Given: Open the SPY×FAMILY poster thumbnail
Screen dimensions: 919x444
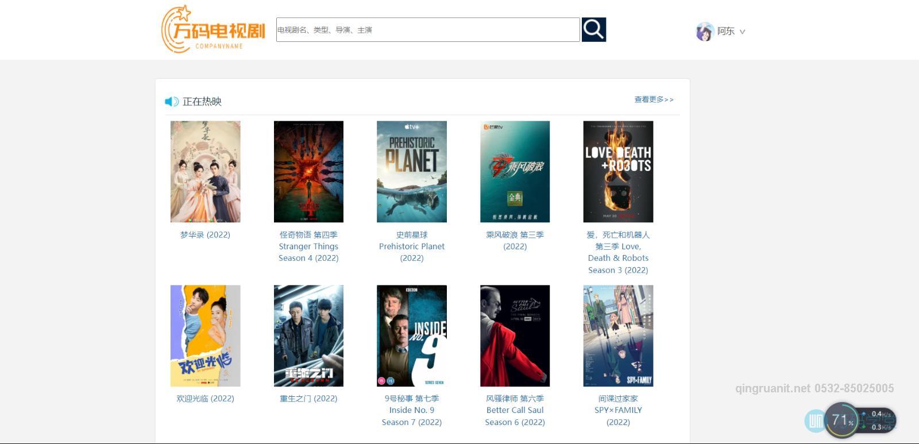Looking at the screenshot, I should coord(618,336).
